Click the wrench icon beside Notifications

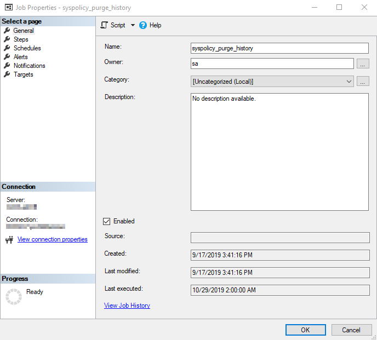(7, 66)
